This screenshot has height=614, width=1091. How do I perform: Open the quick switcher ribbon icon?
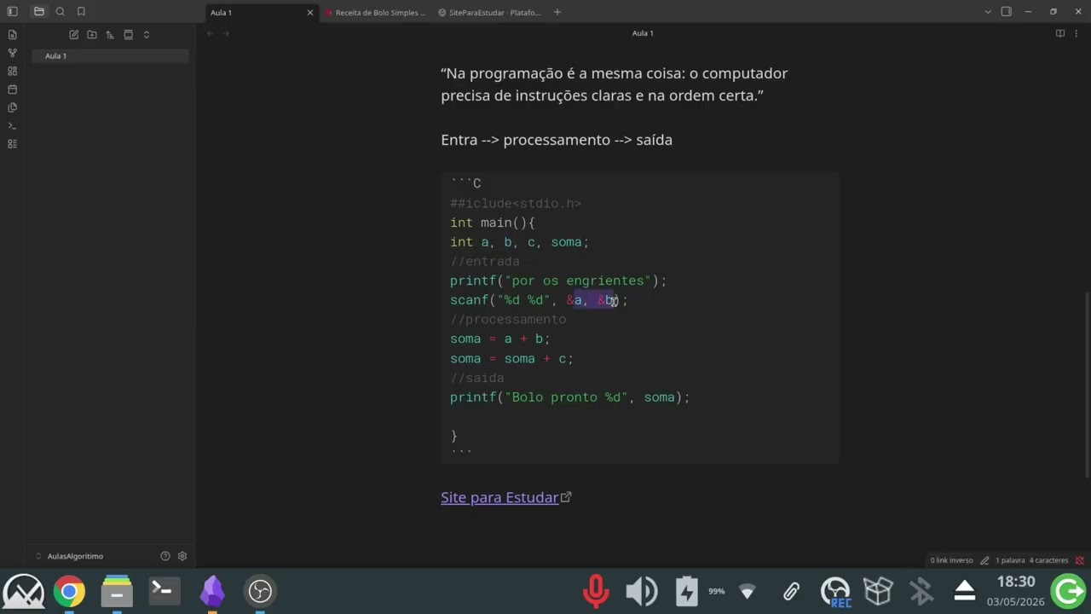click(12, 35)
